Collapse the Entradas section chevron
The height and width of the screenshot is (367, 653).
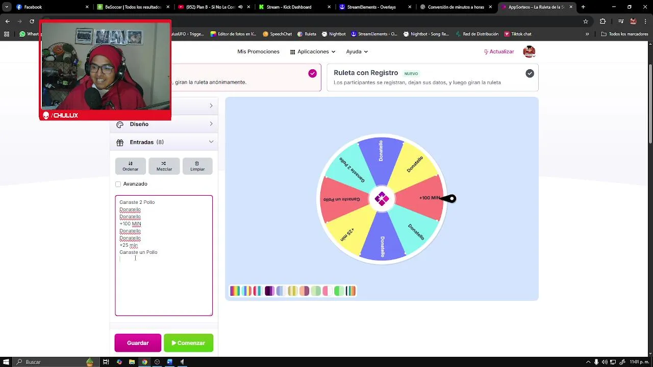(211, 142)
